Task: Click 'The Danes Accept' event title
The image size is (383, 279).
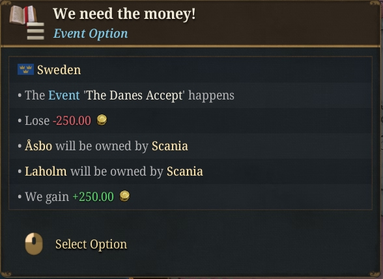Action: pos(134,95)
